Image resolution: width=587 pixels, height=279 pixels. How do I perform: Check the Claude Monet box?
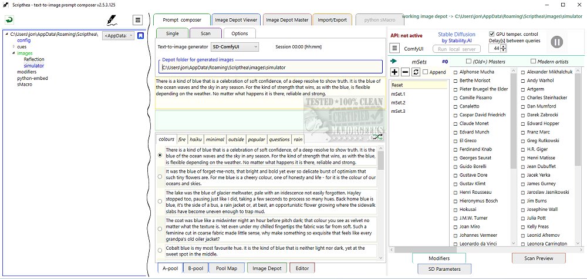coord(456,123)
